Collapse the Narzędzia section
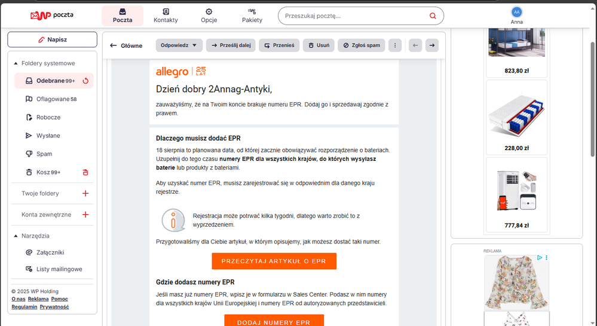Image resolution: width=597 pixels, height=326 pixels. [x=16, y=236]
